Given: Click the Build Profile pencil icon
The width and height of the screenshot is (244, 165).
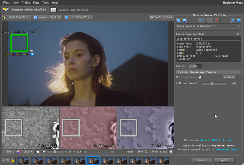Looking at the screenshot, I should [x=5, y=17].
